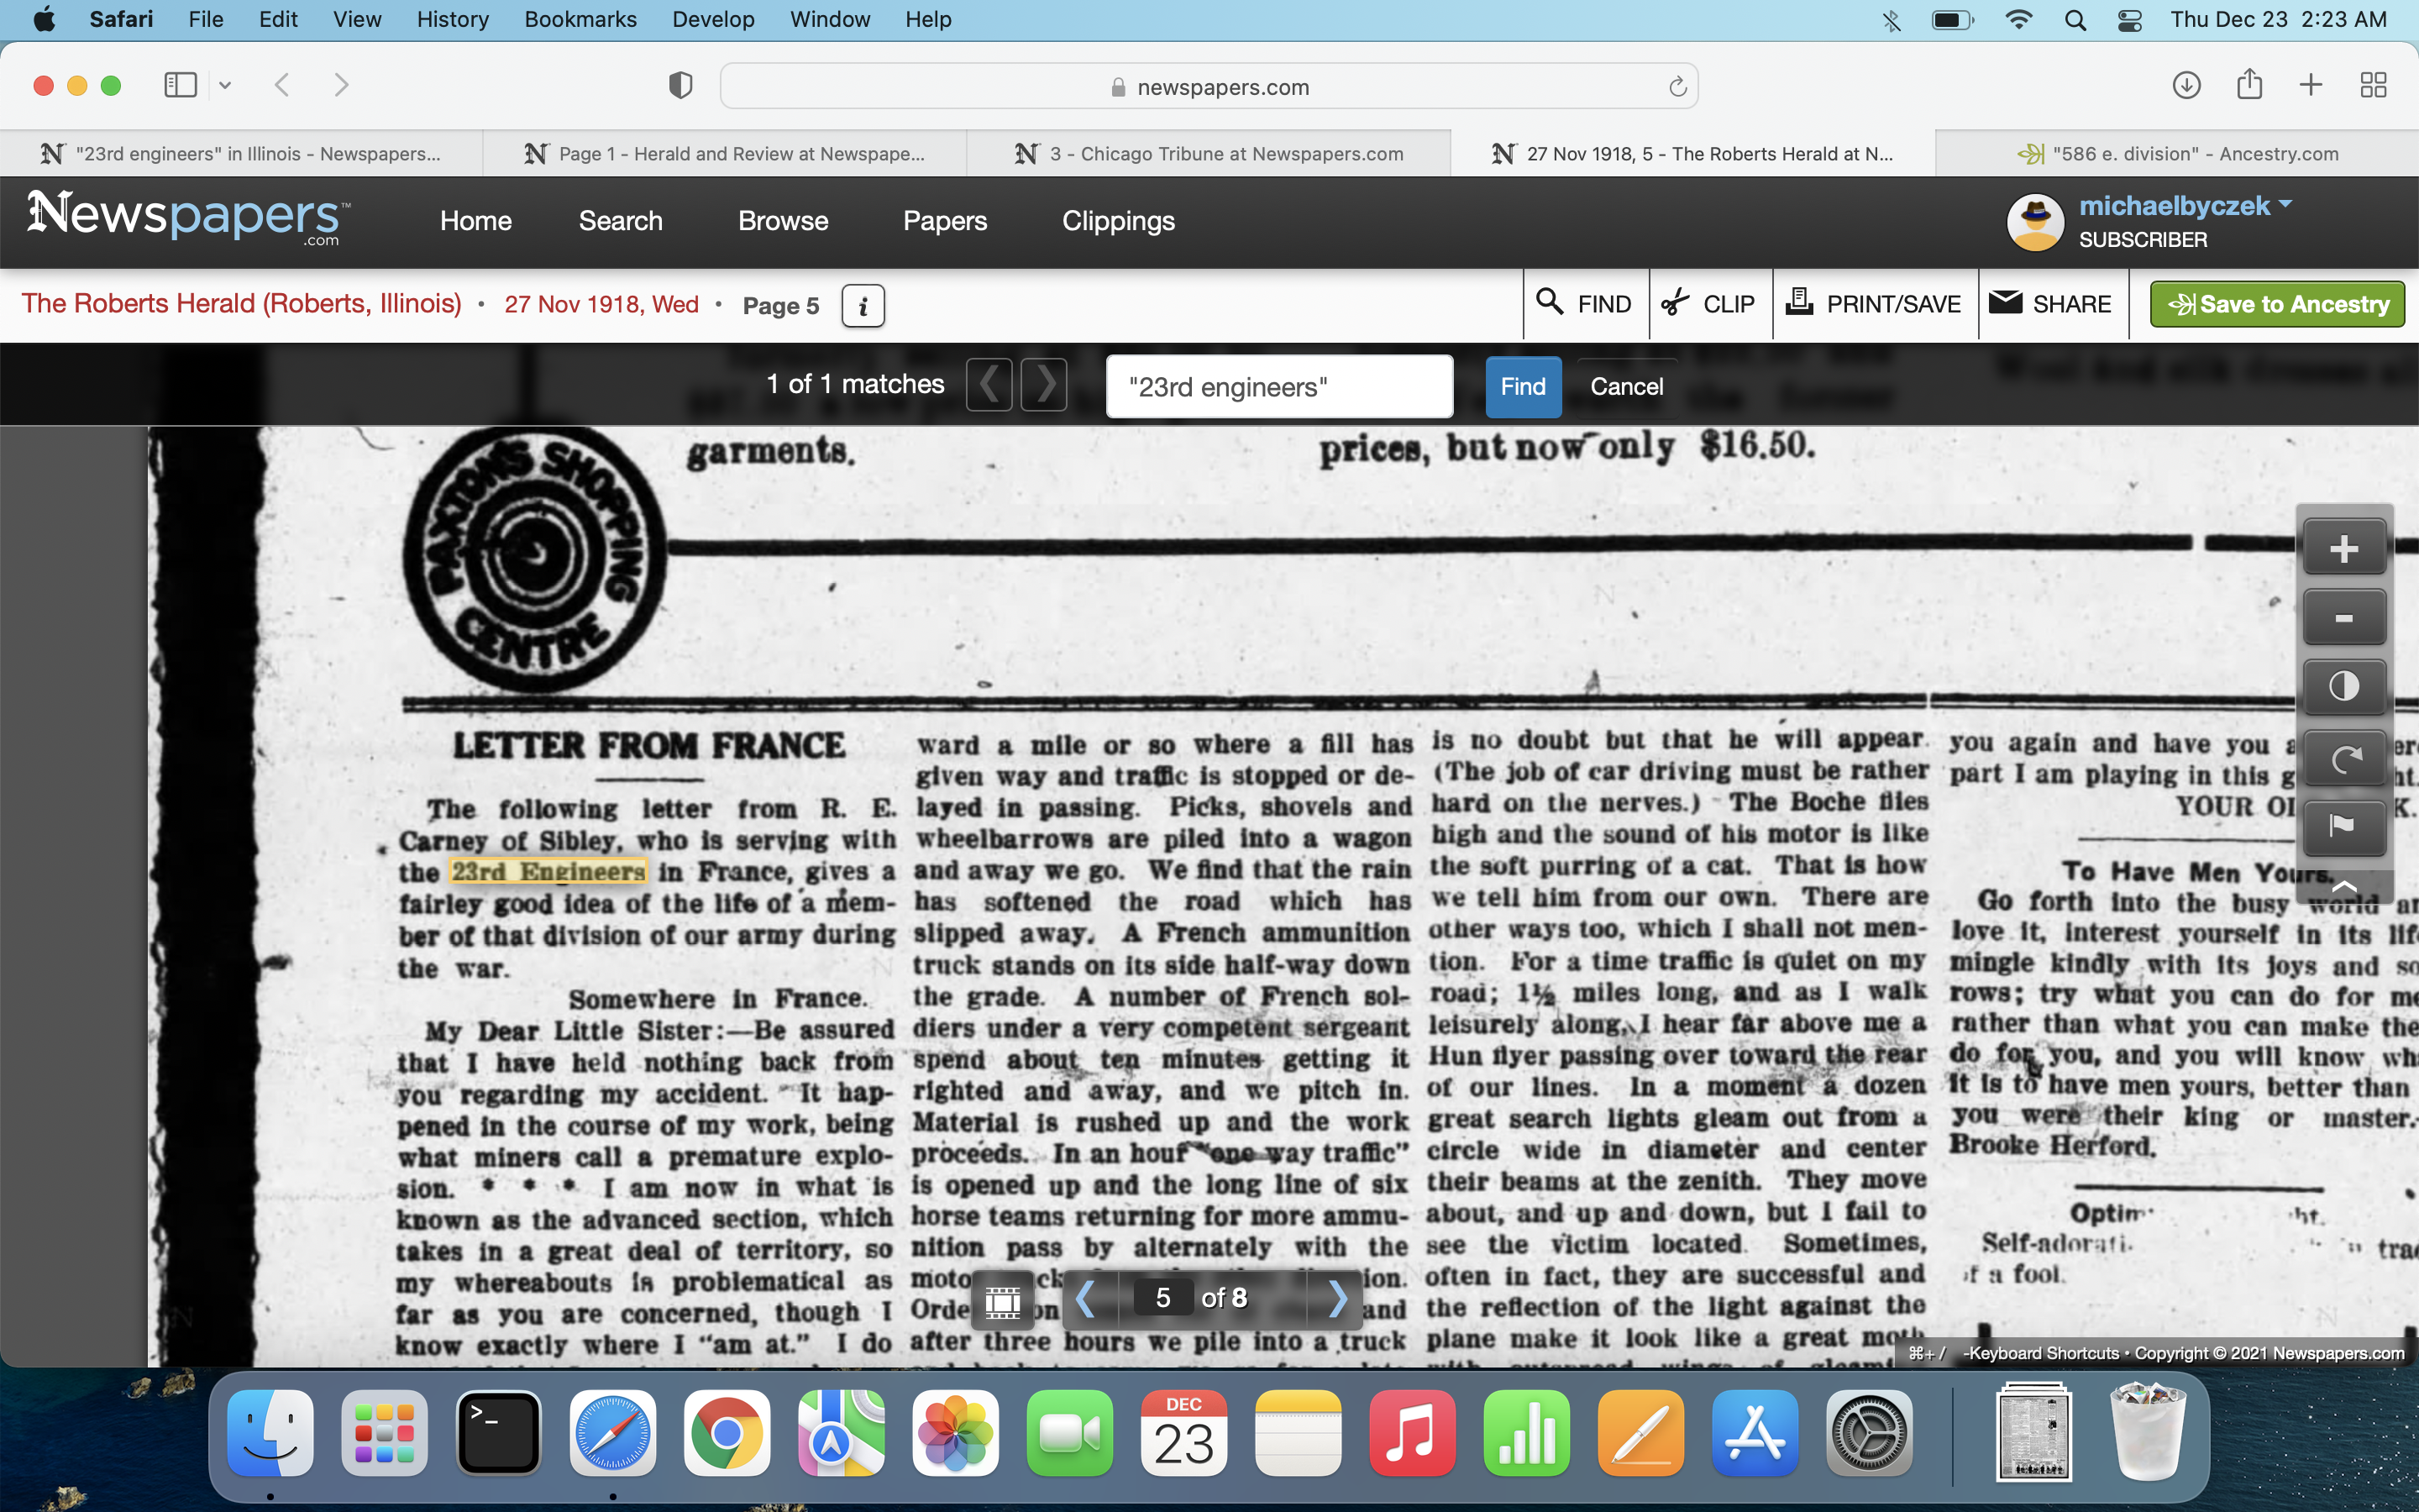Zoom out with the minus viewer button
Screen dimensions: 2419x1512
click(2343, 618)
